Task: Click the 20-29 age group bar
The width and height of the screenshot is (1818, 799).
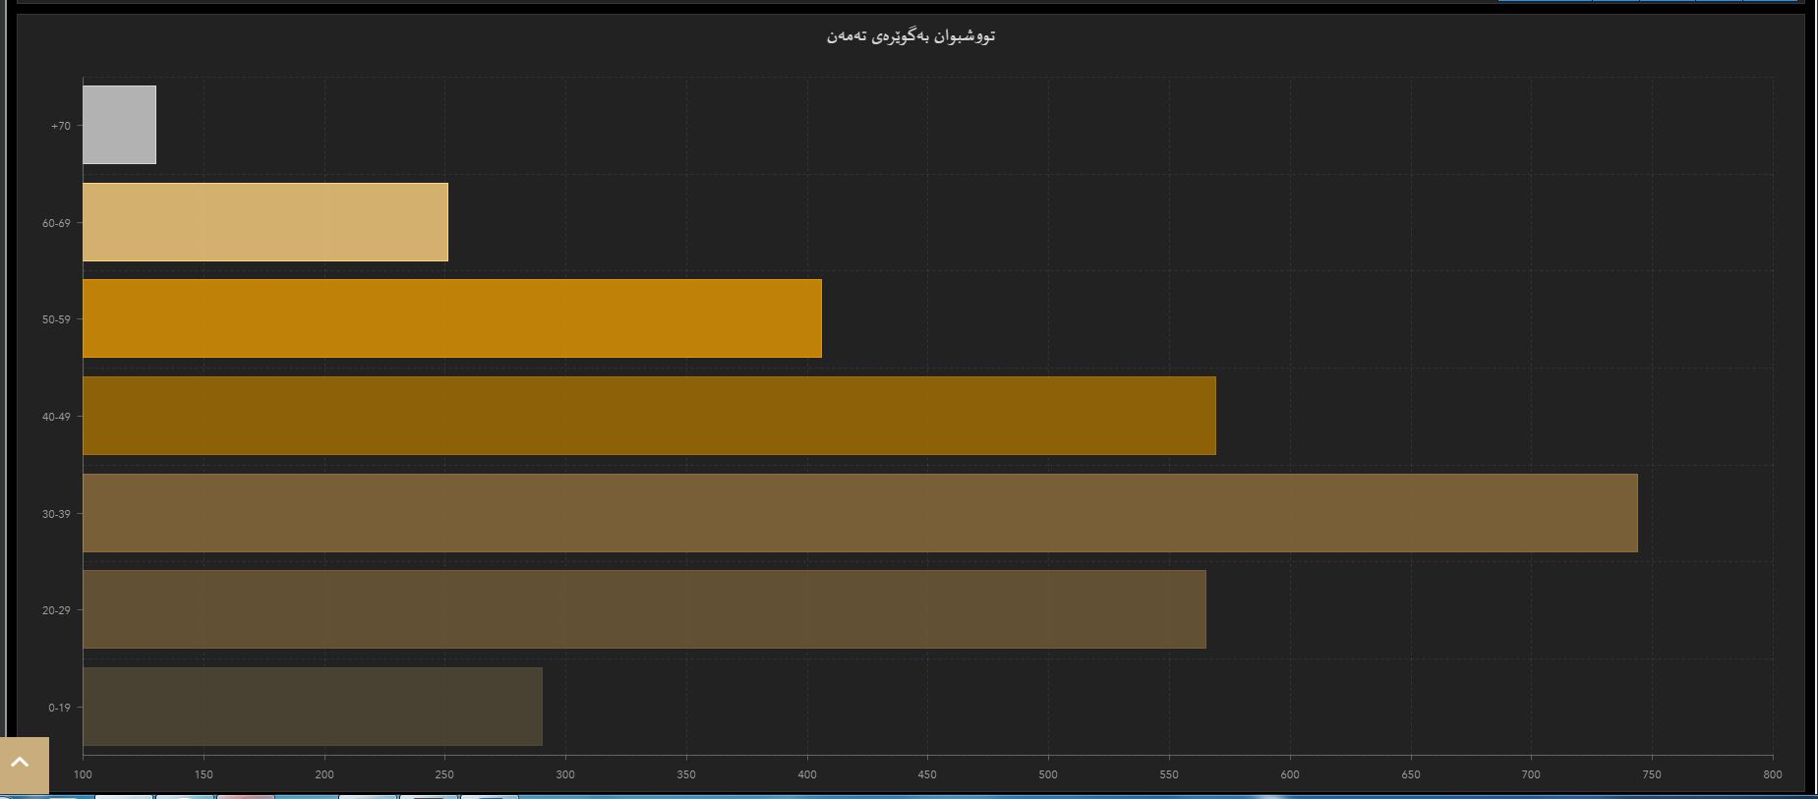Action: click(644, 609)
